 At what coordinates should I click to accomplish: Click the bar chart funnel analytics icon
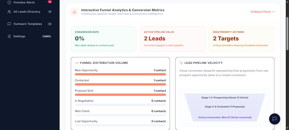(x=74, y=12)
